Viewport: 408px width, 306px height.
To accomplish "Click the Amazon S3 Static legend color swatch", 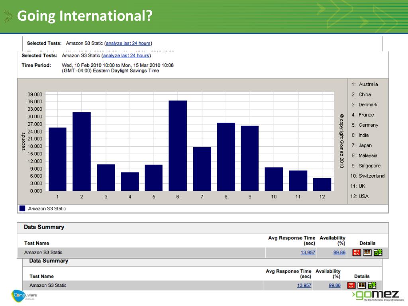I will [22, 208].
